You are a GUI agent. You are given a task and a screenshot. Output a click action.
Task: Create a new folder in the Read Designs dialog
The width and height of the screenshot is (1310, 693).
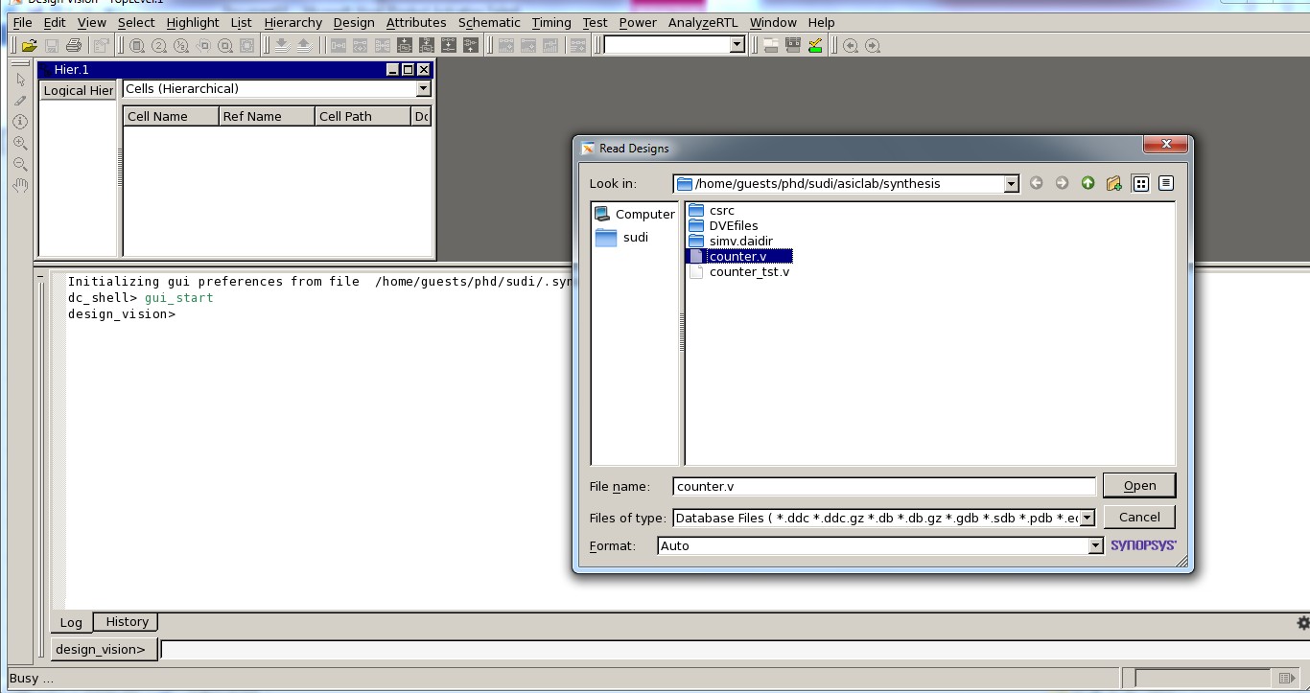[x=1113, y=183]
